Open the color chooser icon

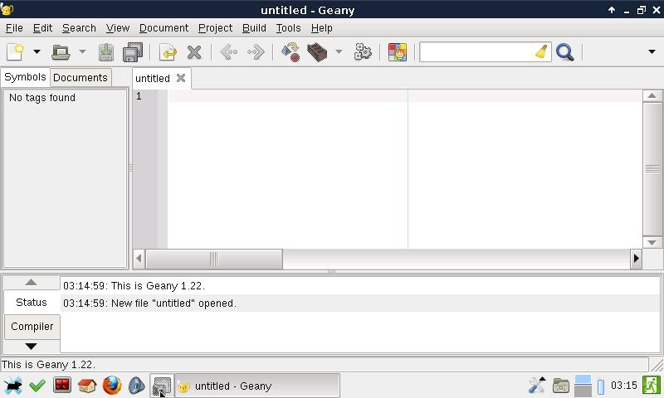(398, 52)
